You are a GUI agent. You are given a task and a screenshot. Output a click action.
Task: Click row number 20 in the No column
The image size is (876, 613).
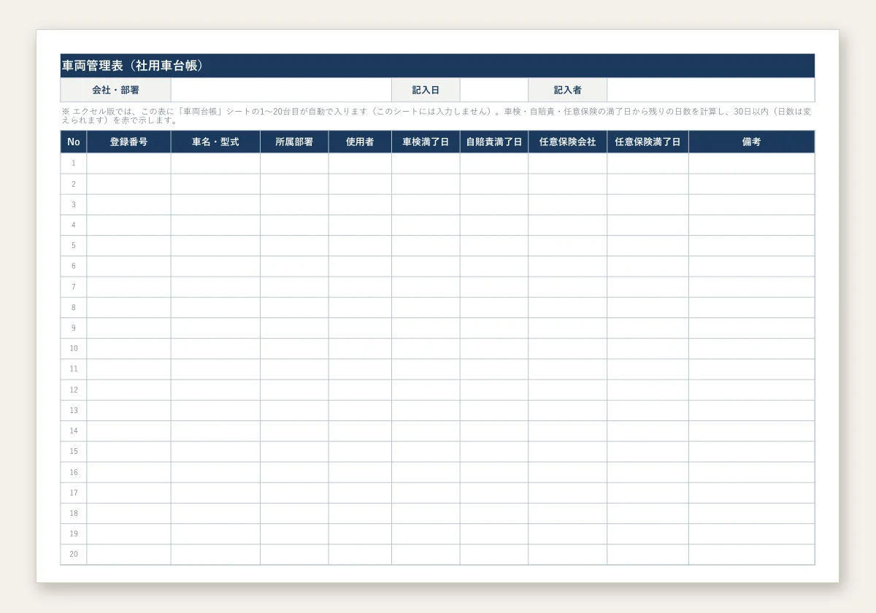pyautogui.click(x=74, y=555)
